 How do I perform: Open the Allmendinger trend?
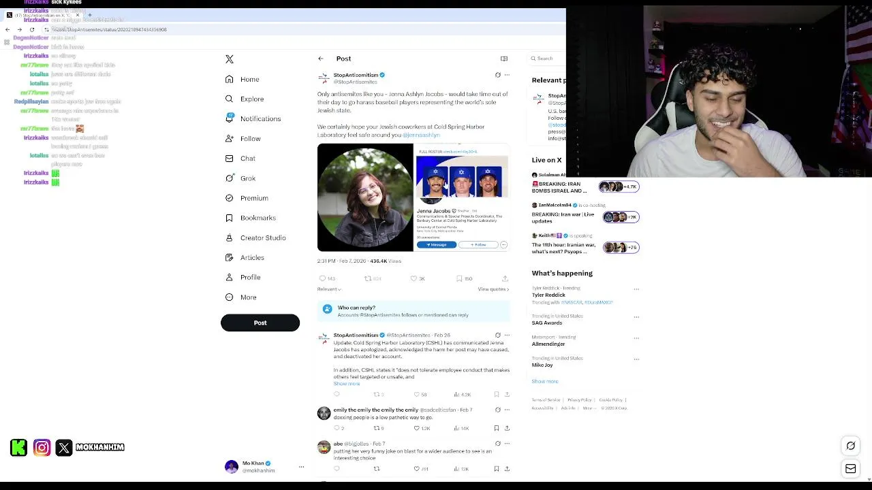548,344
